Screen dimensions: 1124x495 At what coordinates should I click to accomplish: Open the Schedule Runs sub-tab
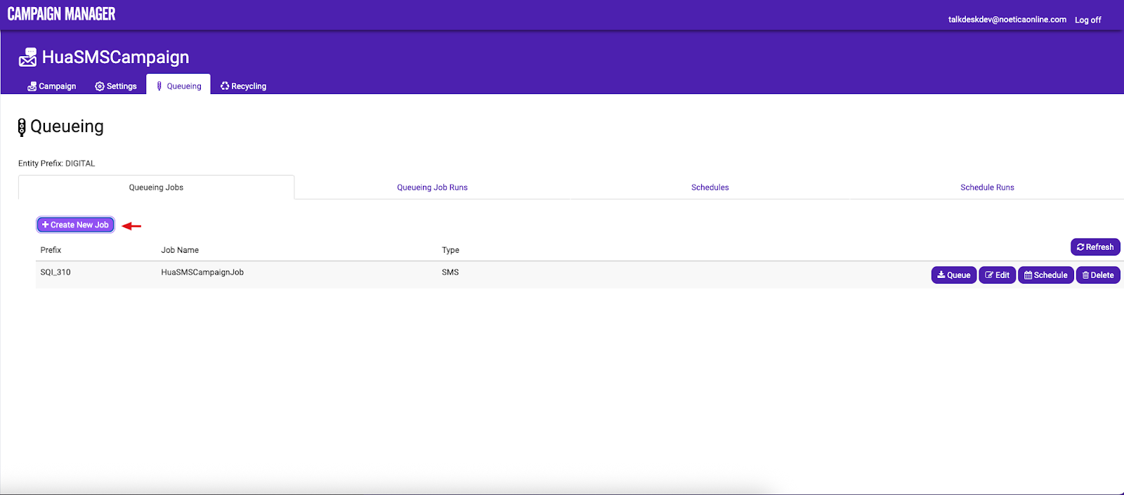pos(987,187)
